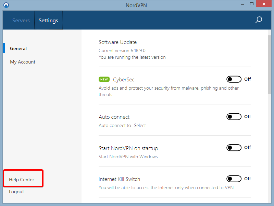Close the NordVPN window
Screen dimensions: 274x206
tap(264, 4)
